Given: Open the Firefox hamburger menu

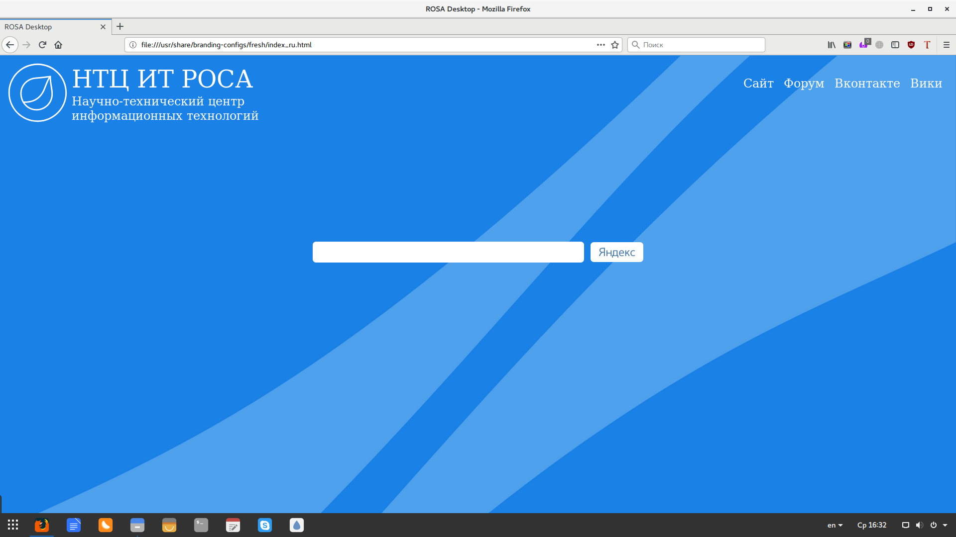Looking at the screenshot, I should [x=947, y=45].
